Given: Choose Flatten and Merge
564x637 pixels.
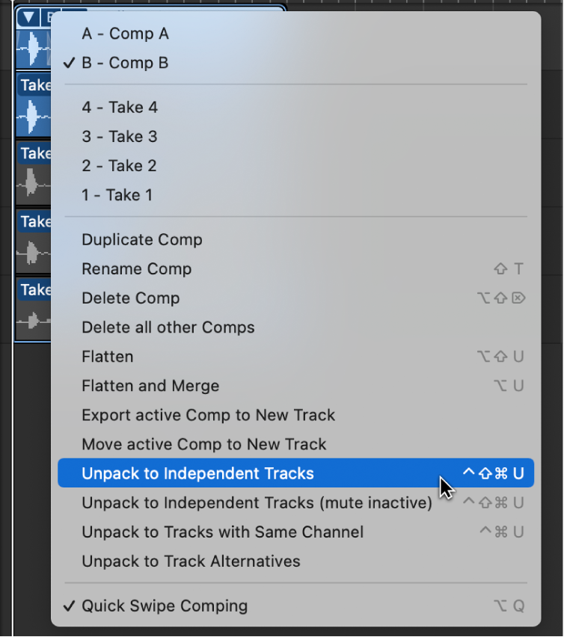Looking at the screenshot, I should (150, 386).
